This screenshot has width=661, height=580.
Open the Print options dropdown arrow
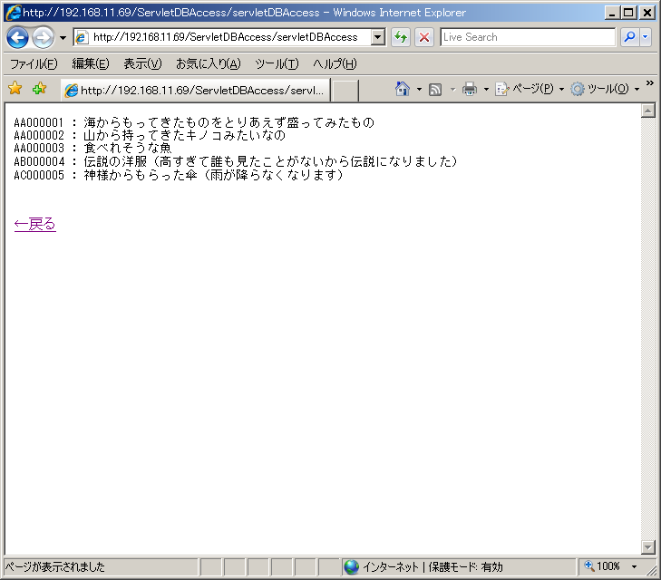486,90
